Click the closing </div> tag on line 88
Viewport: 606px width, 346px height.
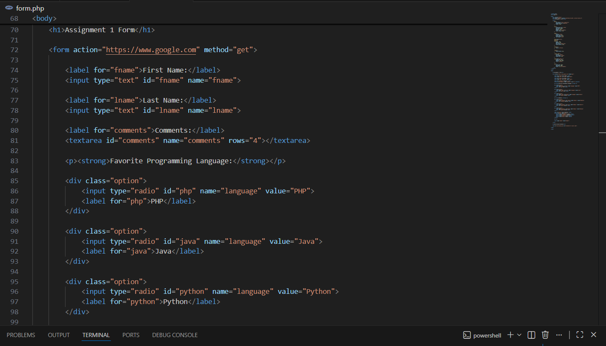(77, 211)
